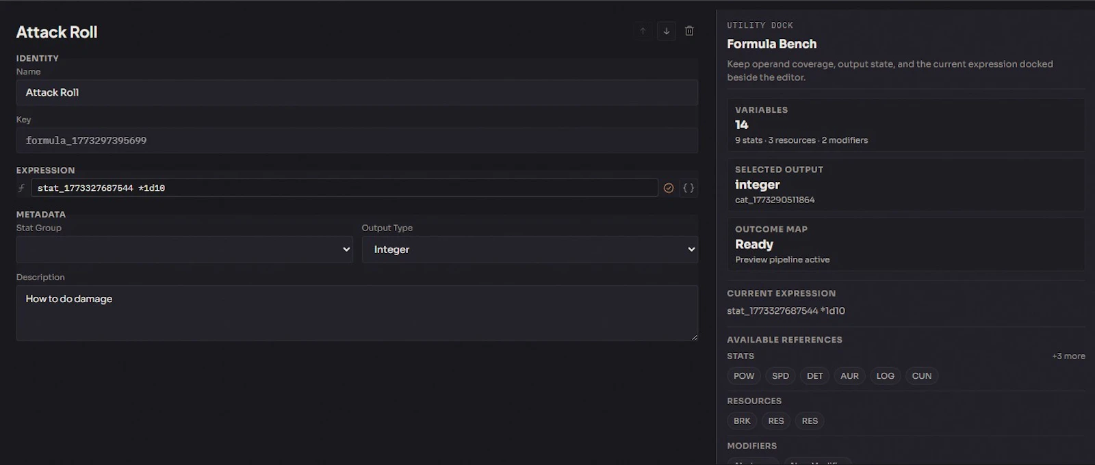
Task: Insert the DET stat reference
Action: (x=814, y=376)
